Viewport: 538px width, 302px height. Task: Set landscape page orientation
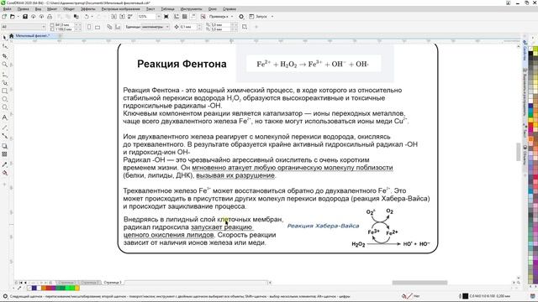tap(98, 27)
